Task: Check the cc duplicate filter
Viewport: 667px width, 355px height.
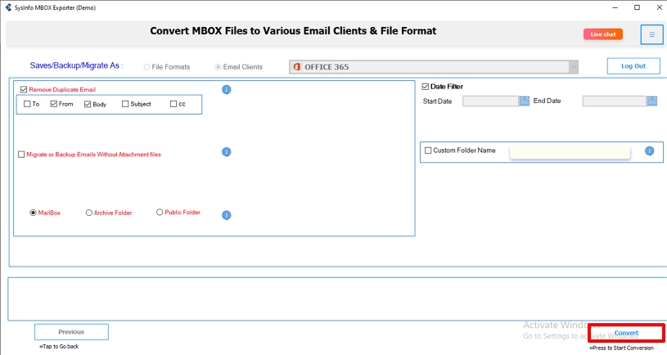Action: pyautogui.click(x=174, y=104)
